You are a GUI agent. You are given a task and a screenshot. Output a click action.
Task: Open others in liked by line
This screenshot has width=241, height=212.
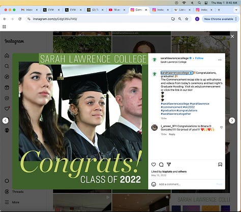point(183,171)
